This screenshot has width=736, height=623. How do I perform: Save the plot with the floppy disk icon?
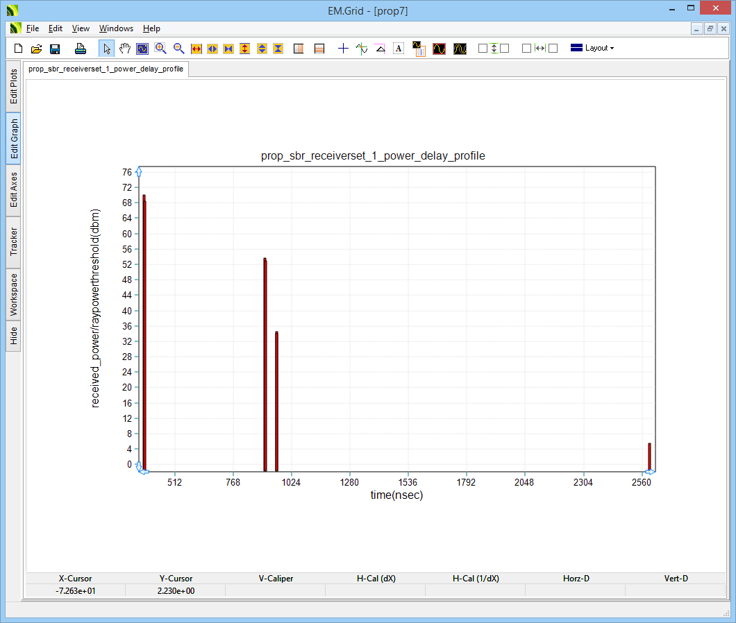tap(55, 49)
